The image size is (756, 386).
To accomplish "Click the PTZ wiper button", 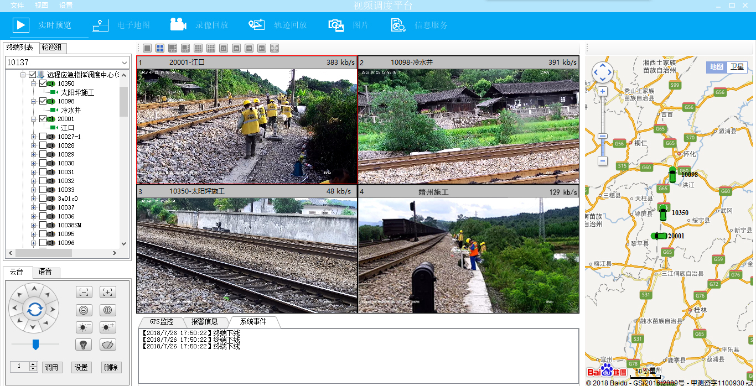I will [108, 345].
